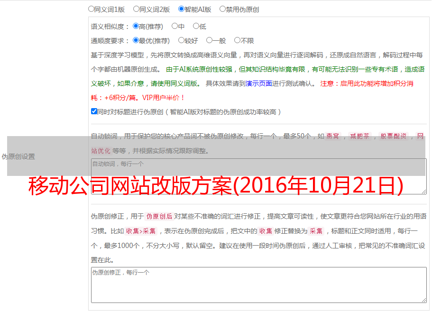Screen dimensions: 432x312
Task: Set 语义相似度 to 中
Action: click(x=175, y=26)
